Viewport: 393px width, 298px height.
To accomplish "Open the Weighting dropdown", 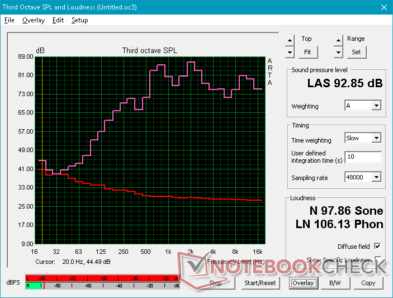I will (376, 106).
